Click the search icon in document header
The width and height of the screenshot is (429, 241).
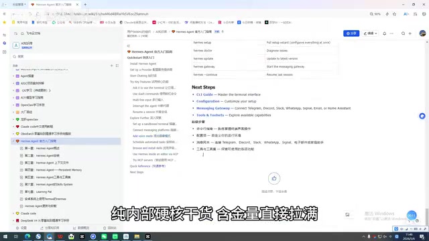tap(403, 33)
